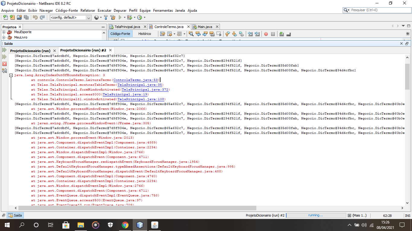The height and width of the screenshot is (231, 412).
Task: Click the Undo toolbar icon
Action: pos(35,17)
